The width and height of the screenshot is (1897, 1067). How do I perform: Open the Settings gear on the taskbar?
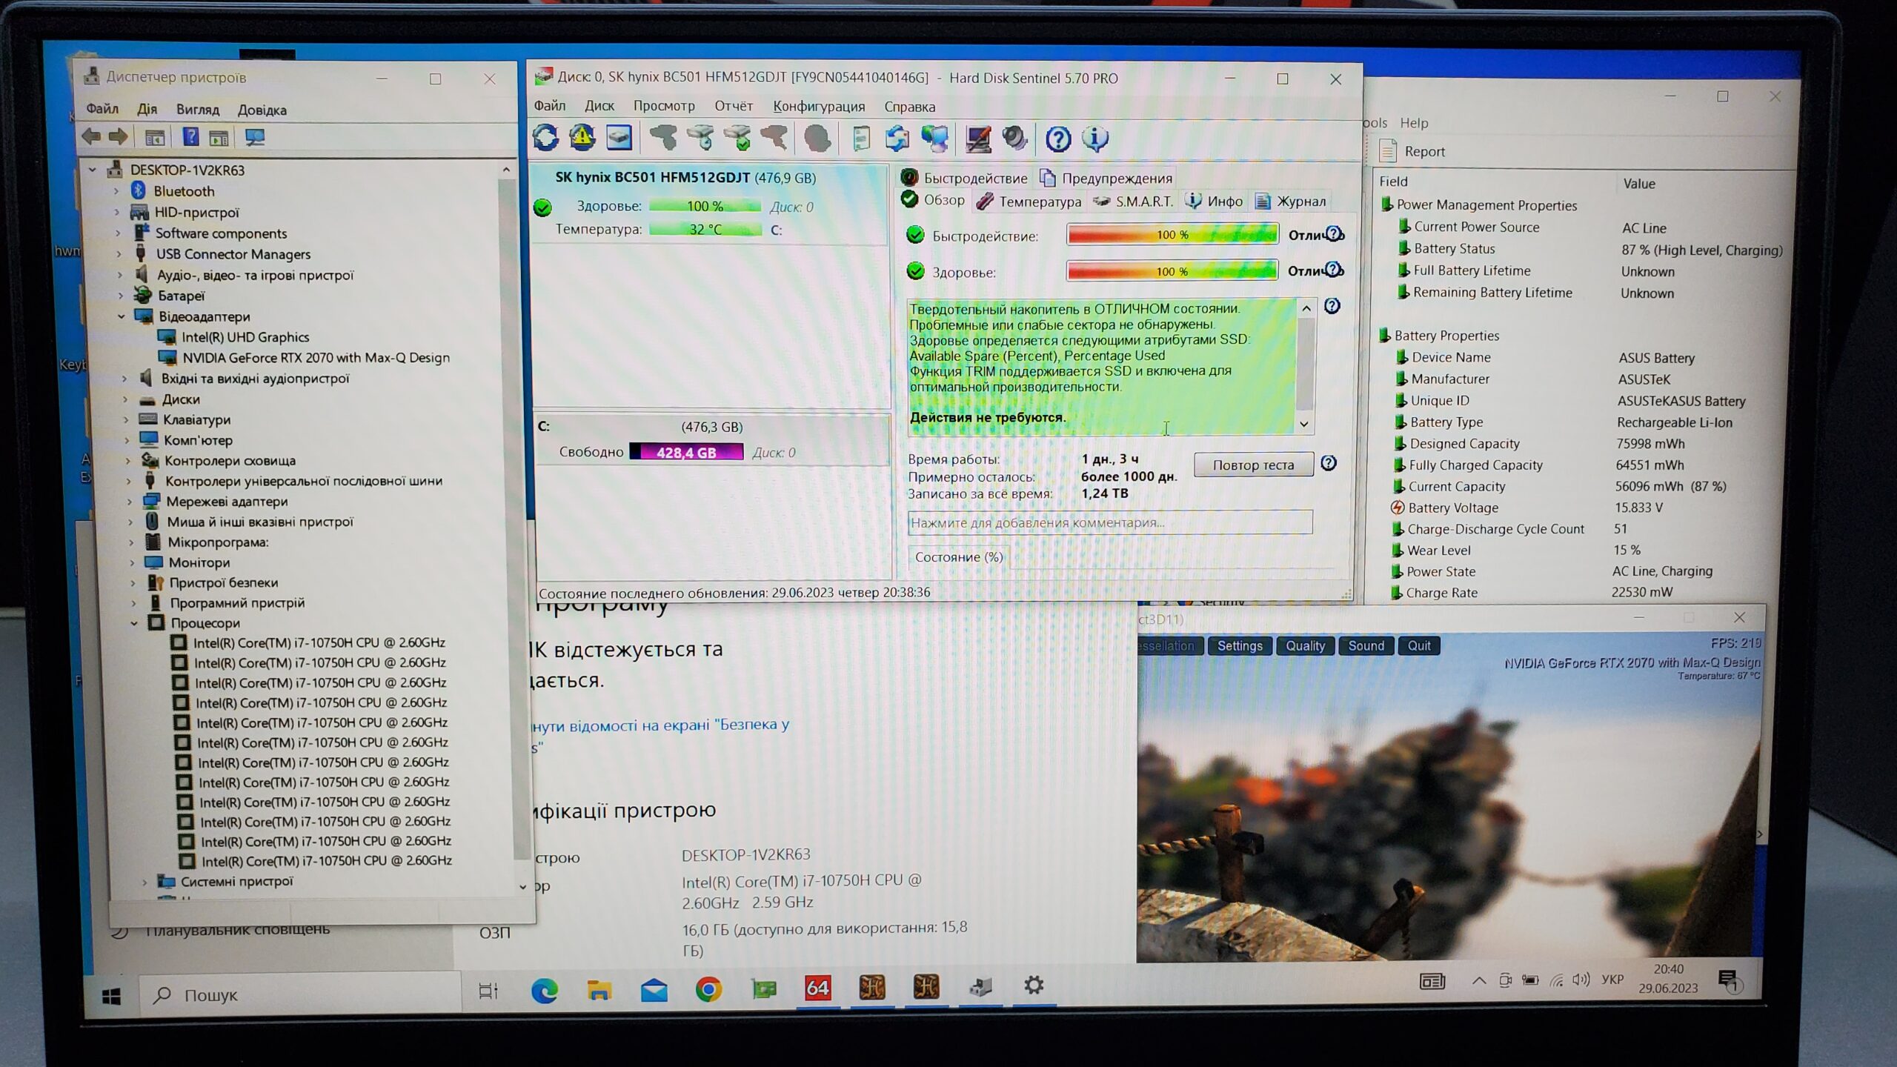pos(1034,985)
